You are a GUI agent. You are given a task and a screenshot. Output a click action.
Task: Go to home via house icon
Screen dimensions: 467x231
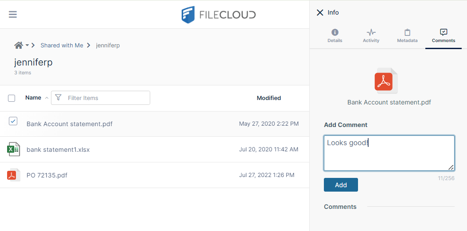[x=19, y=45]
